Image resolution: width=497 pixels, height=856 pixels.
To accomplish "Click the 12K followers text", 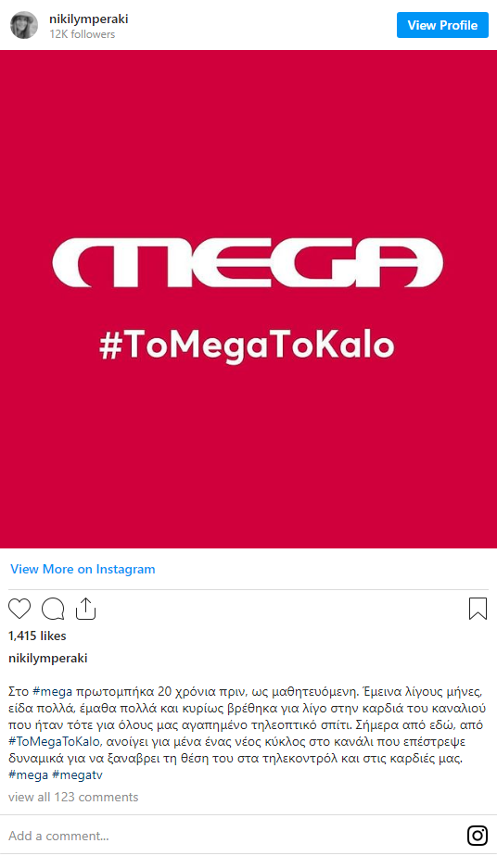I will 82,34.
